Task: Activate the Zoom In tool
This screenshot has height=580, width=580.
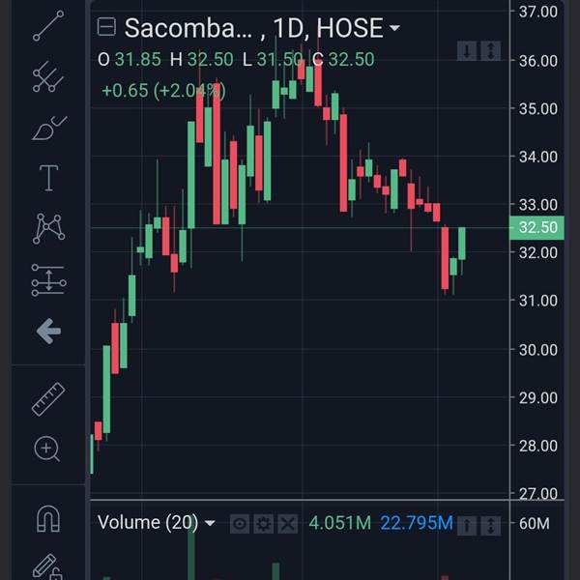Action: 47,449
